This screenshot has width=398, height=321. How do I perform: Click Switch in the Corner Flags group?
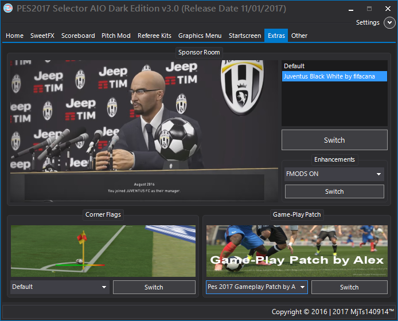154,287
